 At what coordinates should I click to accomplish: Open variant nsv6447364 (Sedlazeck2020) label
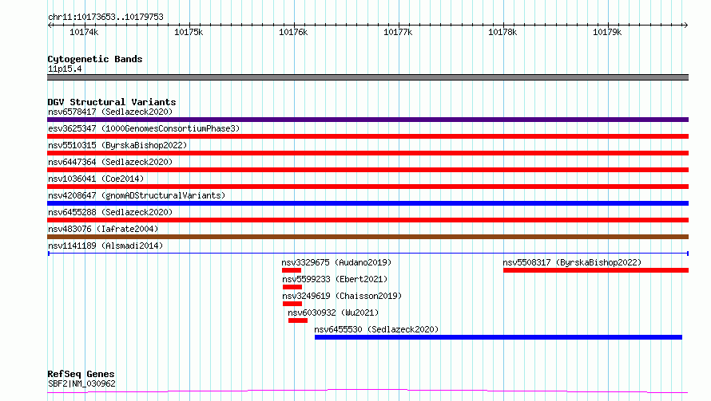coord(110,162)
